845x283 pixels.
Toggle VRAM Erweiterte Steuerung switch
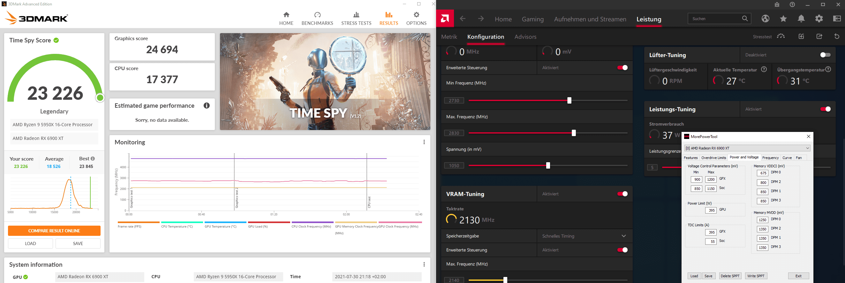click(622, 250)
